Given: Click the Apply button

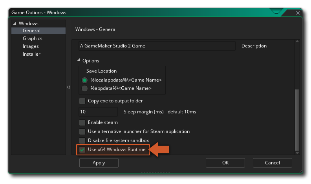Looking at the screenshot, I should click(99, 163).
